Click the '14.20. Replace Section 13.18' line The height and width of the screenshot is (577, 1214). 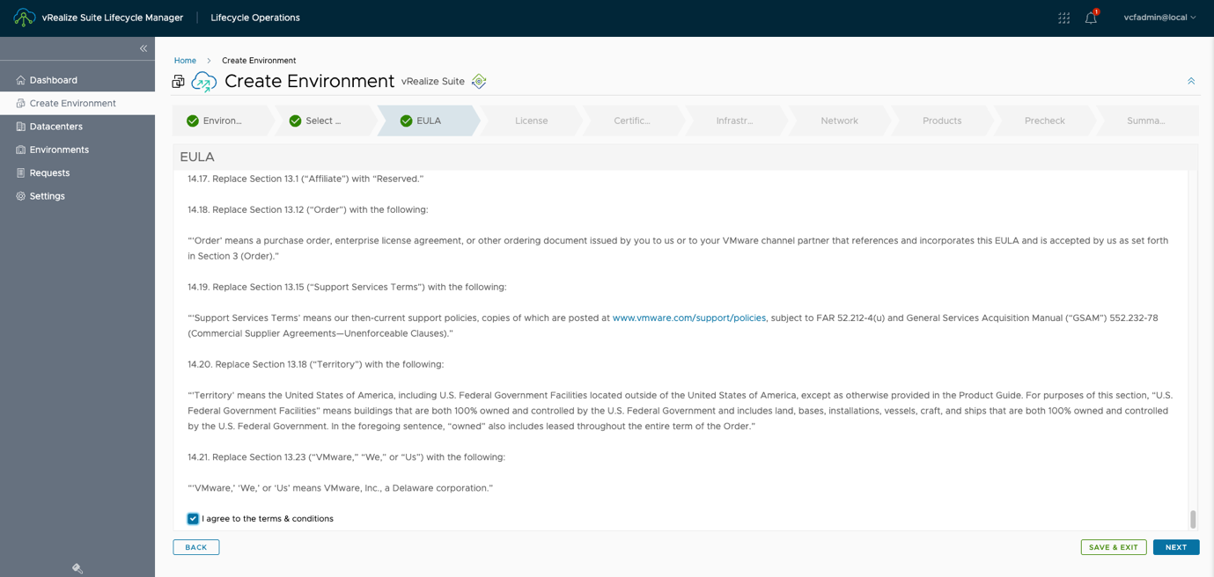pos(316,364)
